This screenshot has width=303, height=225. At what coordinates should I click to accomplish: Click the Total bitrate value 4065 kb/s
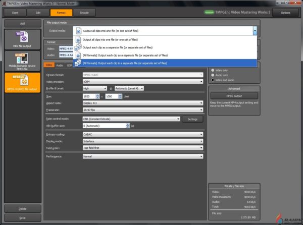[249, 207]
